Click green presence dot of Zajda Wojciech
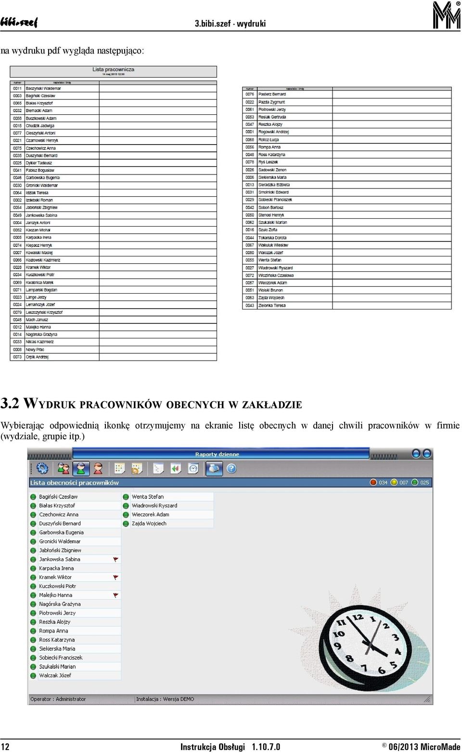 [x=126, y=524]
